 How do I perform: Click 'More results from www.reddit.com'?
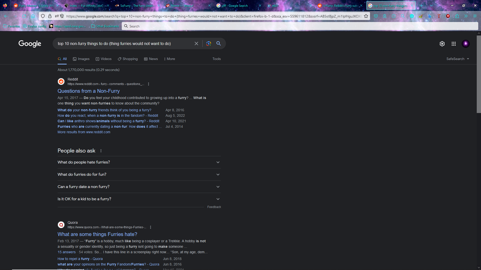point(84,132)
